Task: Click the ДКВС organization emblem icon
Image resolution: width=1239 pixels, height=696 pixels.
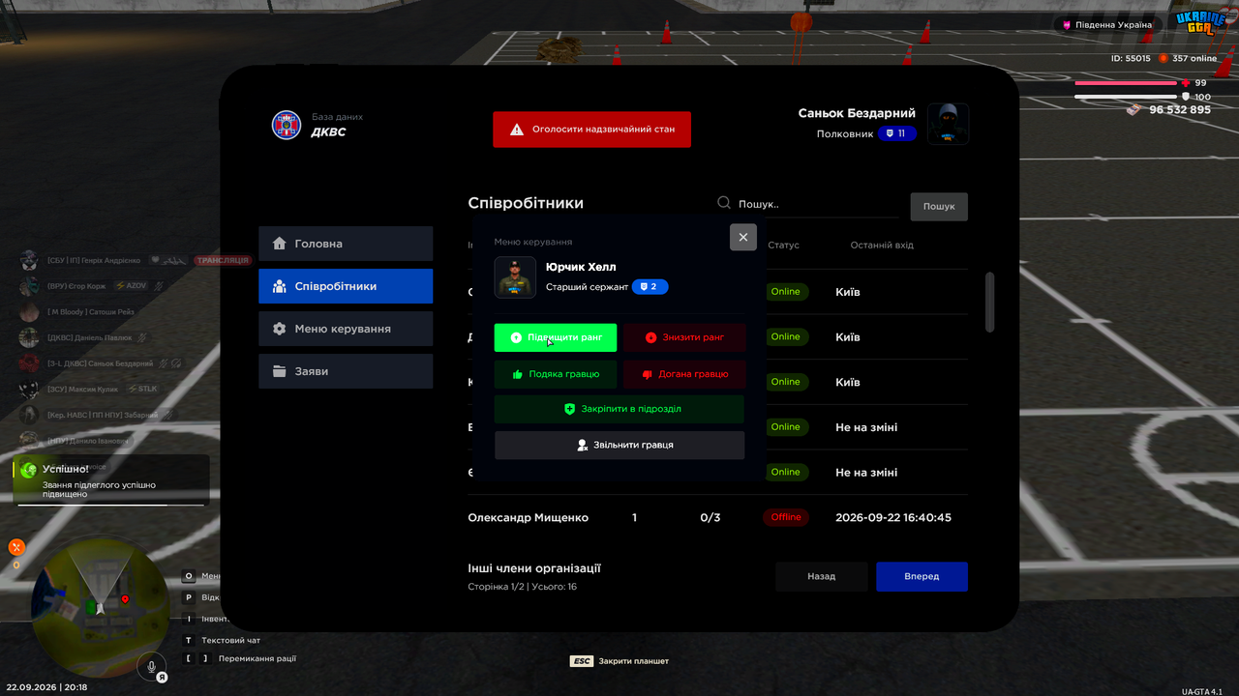Action: (x=287, y=125)
